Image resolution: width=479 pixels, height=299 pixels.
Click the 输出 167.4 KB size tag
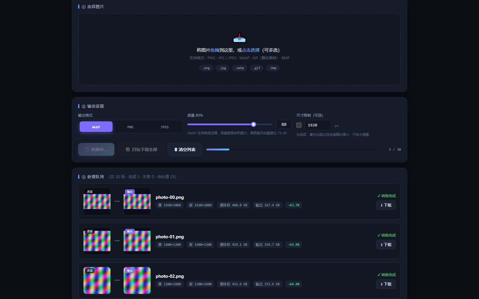tap(268, 205)
